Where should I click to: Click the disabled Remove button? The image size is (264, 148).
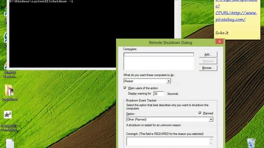click(x=208, y=61)
